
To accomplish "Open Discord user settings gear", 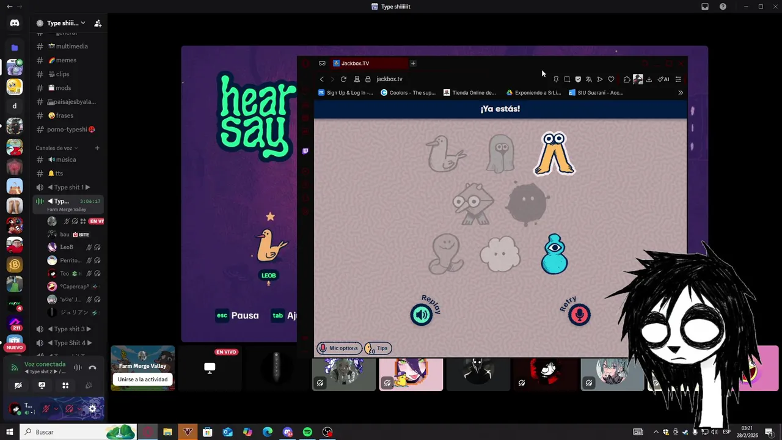I will click(x=92, y=409).
